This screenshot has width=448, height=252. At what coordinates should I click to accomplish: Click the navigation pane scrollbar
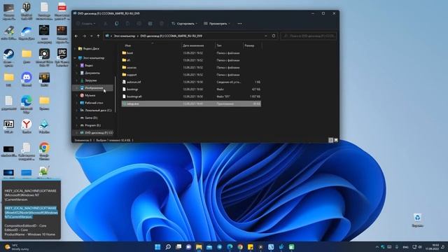[x=115, y=94]
